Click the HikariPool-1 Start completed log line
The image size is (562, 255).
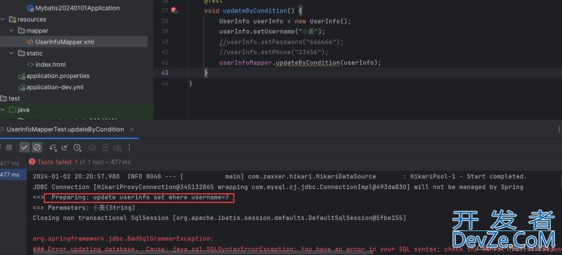point(280,176)
